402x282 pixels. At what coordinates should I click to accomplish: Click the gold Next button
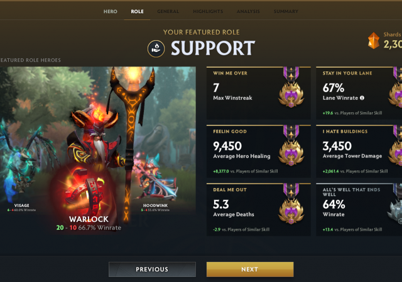coord(250,269)
